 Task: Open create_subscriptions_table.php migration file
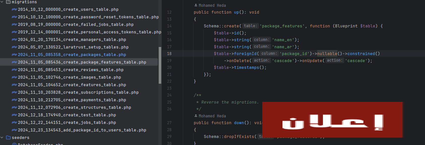(x=78, y=92)
